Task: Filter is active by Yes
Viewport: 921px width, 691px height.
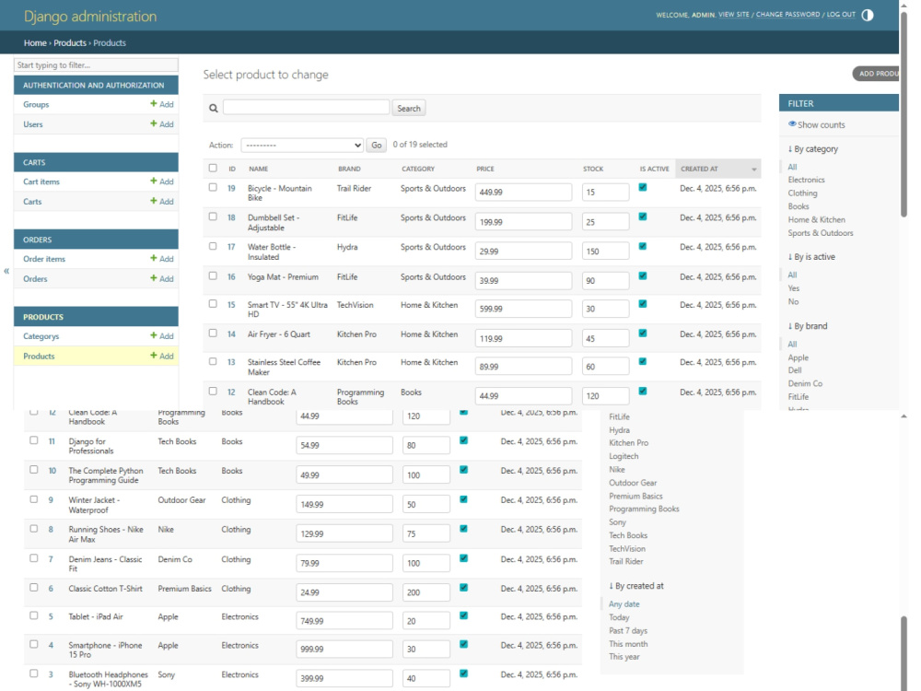Action: 794,288
